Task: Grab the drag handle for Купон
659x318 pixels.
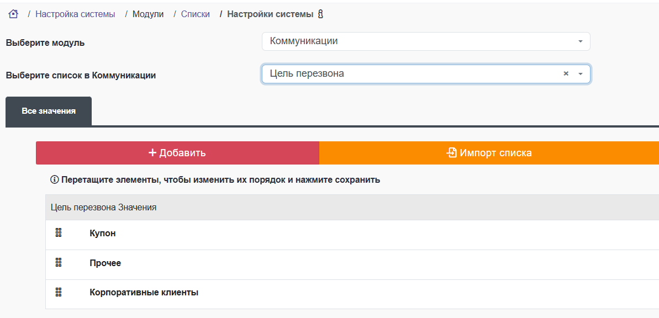Action: pos(59,233)
